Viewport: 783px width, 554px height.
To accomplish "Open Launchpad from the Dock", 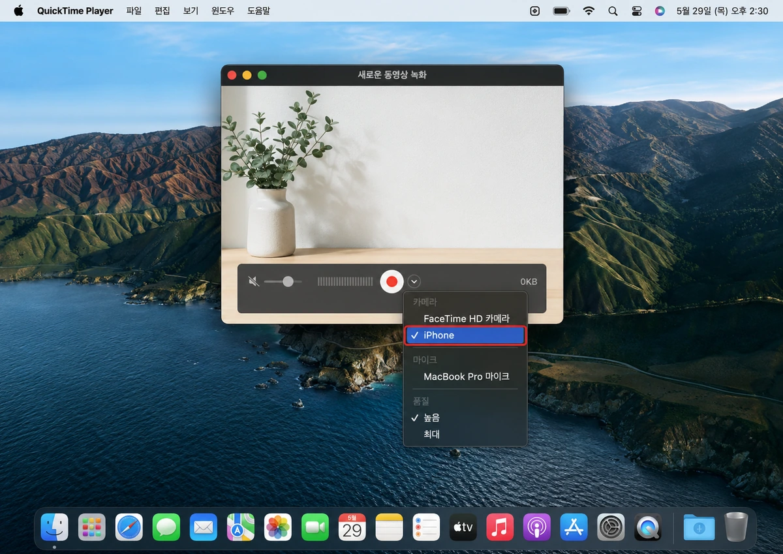I will point(92,527).
